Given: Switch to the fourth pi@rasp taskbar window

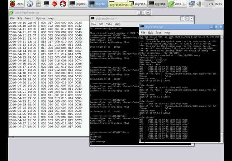Looking at the screenshot, I should point(138,4).
